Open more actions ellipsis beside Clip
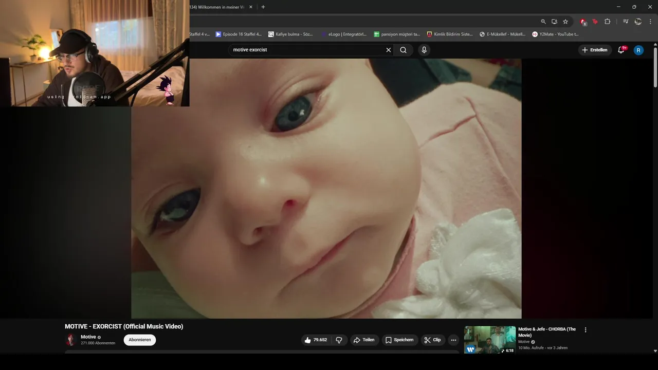Viewport: 658px width, 370px height. pyautogui.click(x=453, y=340)
